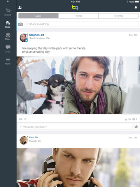Viewport: 140px width, 187px height.
Task: View like count on Stephen's post
Action: (128, 119)
